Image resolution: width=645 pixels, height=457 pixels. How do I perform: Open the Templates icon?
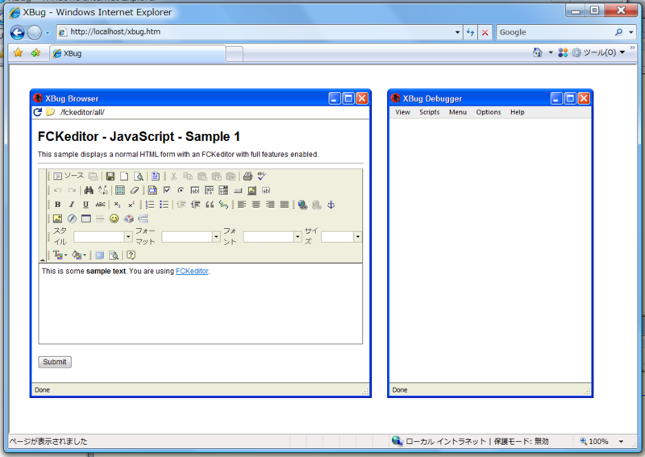pos(156,177)
